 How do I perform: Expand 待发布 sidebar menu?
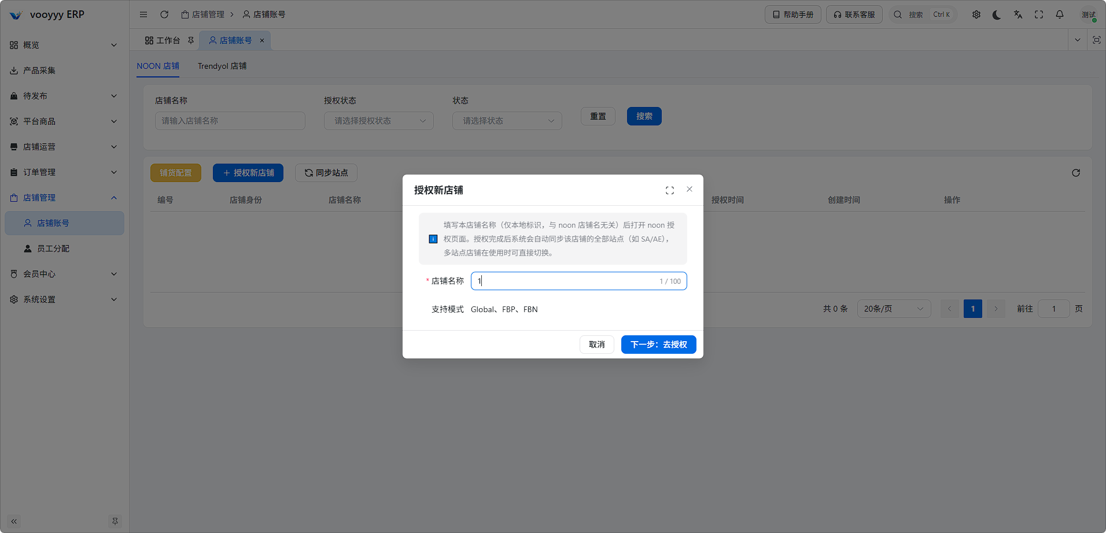pos(64,96)
